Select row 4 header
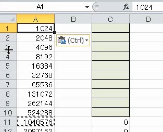This screenshot has height=132, width=163. pyautogui.click(x=8, y=56)
